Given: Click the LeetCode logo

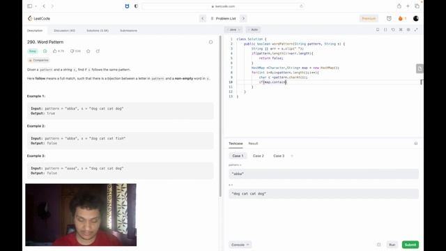Looking at the screenshot, I should [x=39, y=19].
